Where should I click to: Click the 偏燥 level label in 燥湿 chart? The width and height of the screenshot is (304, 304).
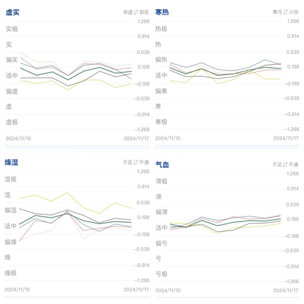pos(10,242)
